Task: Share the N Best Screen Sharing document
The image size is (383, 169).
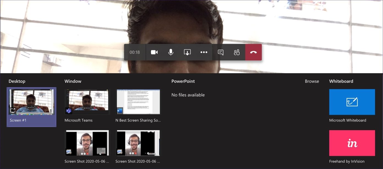Action: (138, 101)
